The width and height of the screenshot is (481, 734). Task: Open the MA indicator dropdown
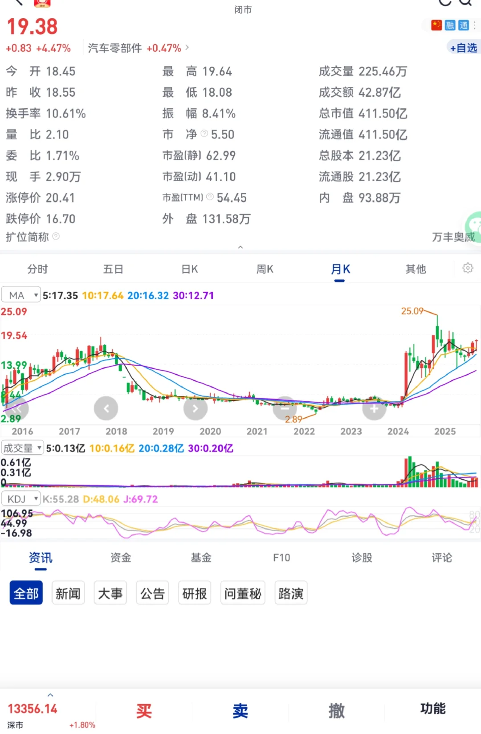tap(21, 295)
